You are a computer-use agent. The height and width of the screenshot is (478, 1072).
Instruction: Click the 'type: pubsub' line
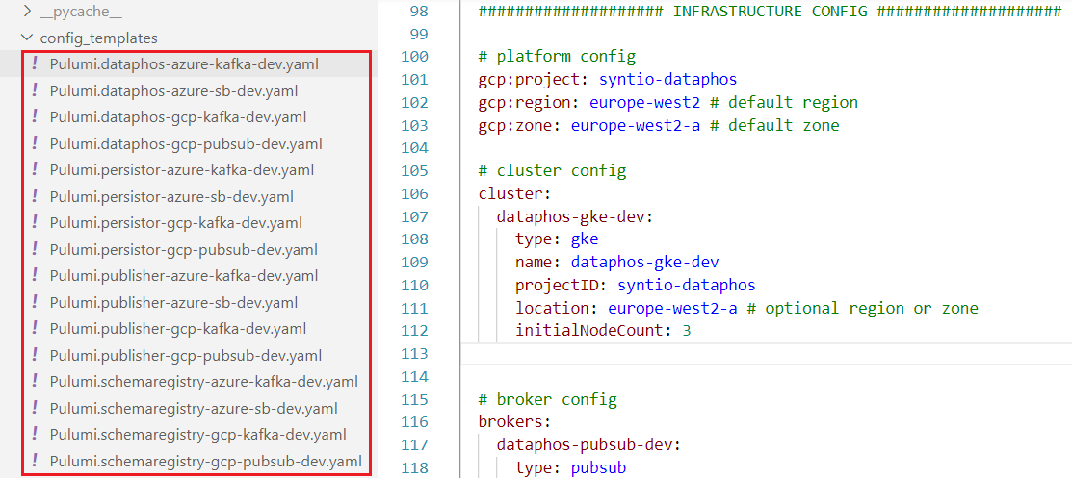coord(571,468)
